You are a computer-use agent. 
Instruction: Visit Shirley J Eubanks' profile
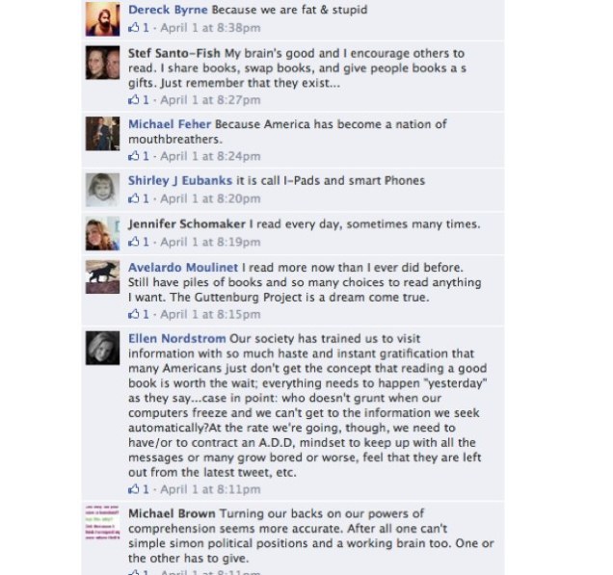click(x=180, y=180)
